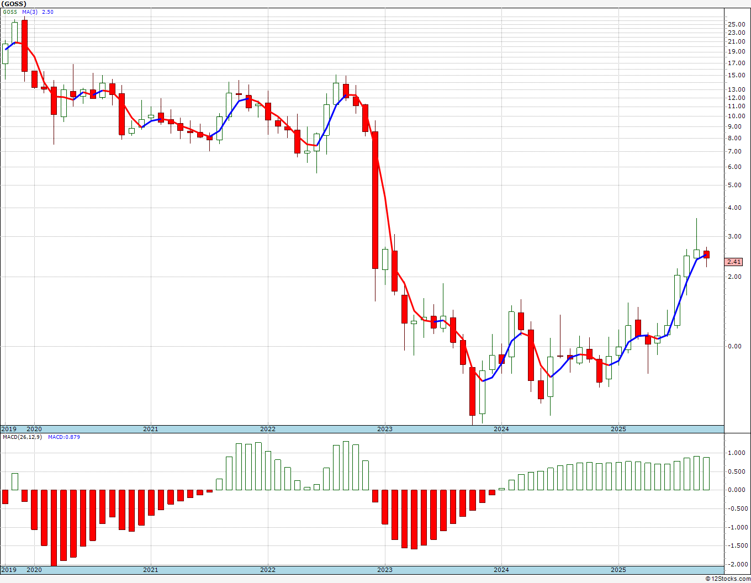
Task: Click the 13.00 price axis label
Action: pyautogui.click(x=736, y=89)
